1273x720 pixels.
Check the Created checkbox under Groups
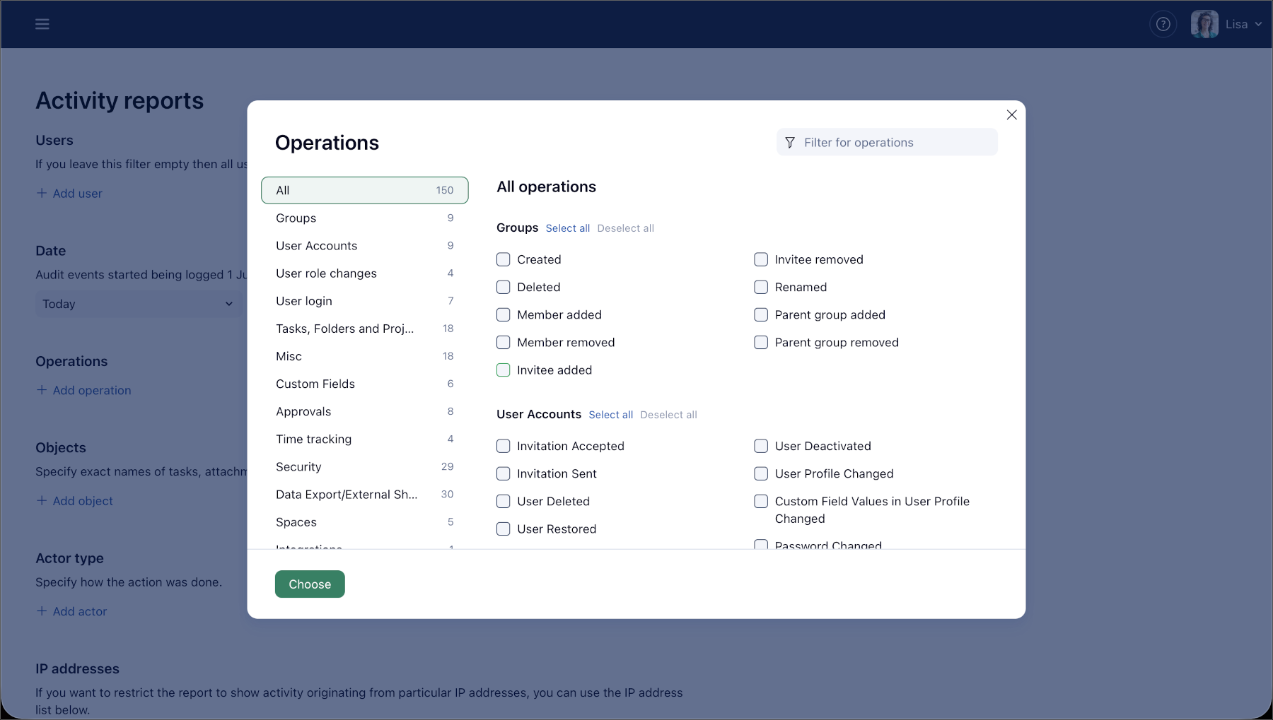pyautogui.click(x=503, y=259)
